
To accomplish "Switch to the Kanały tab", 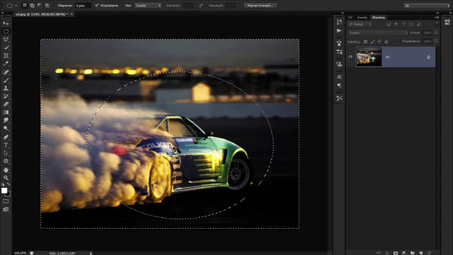I will tap(362, 17).
